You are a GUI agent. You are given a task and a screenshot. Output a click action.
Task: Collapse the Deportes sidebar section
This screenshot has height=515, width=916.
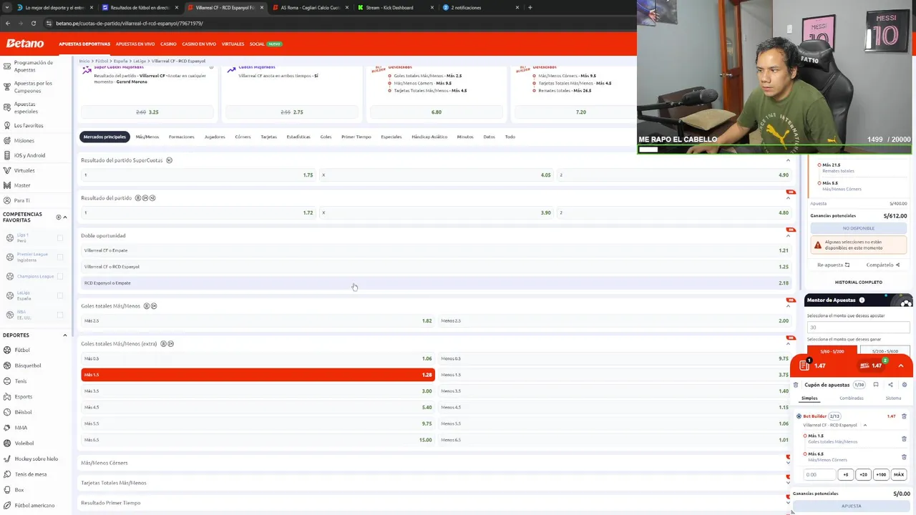tap(64, 335)
